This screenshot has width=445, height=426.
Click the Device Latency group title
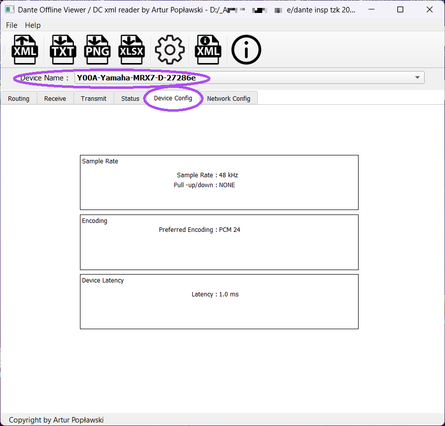(x=103, y=280)
